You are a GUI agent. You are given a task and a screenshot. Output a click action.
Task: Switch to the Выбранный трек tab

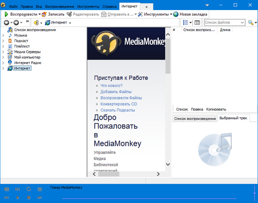[233, 118]
